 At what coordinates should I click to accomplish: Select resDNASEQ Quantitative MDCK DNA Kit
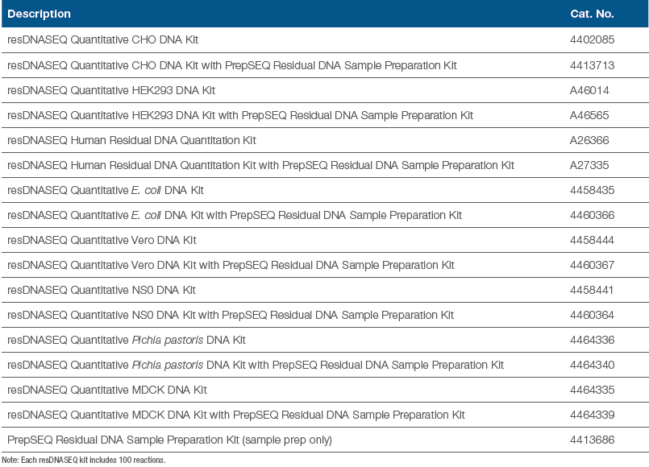pos(107,390)
